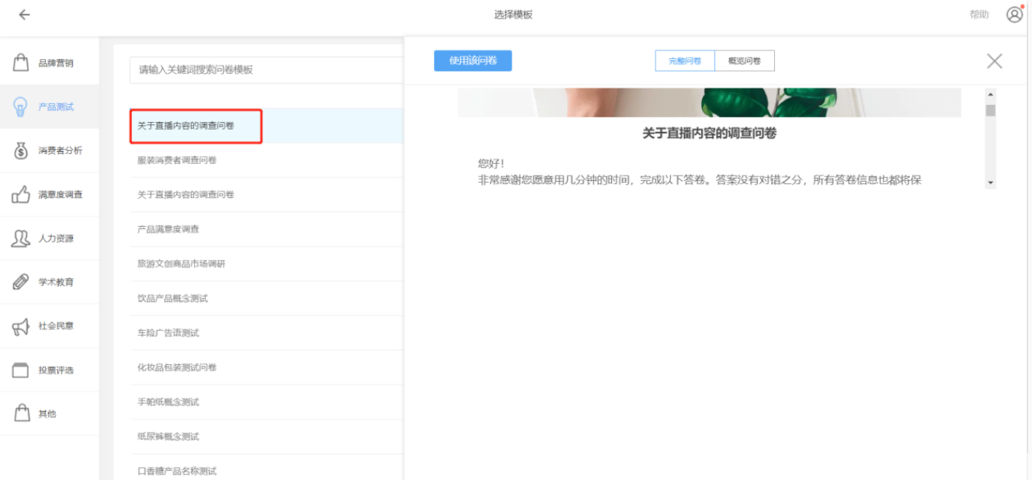Select the 社会民意 megaphone icon
Viewport: 1032px width, 480px height.
(x=21, y=326)
